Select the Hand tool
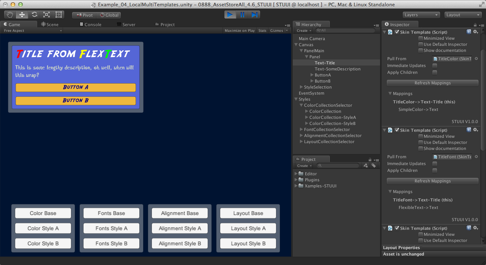 coord(10,15)
